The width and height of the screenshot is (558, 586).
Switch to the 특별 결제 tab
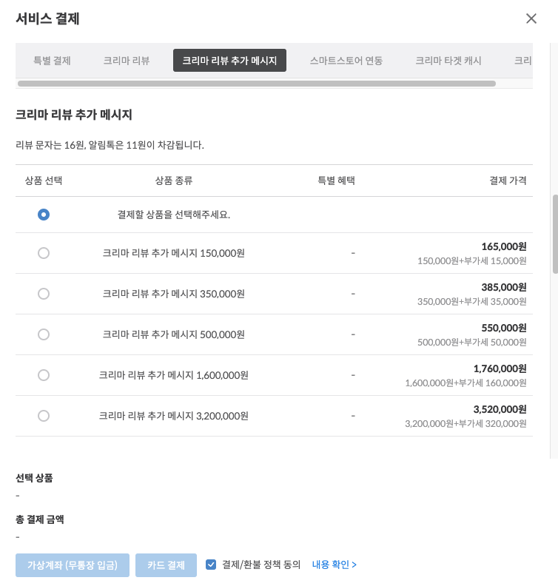[52, 61]
